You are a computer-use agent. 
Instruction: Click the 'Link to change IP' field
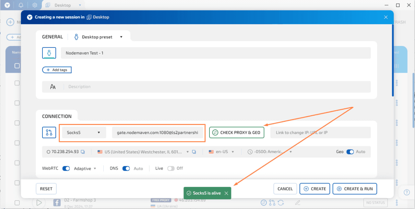point(320,133)
